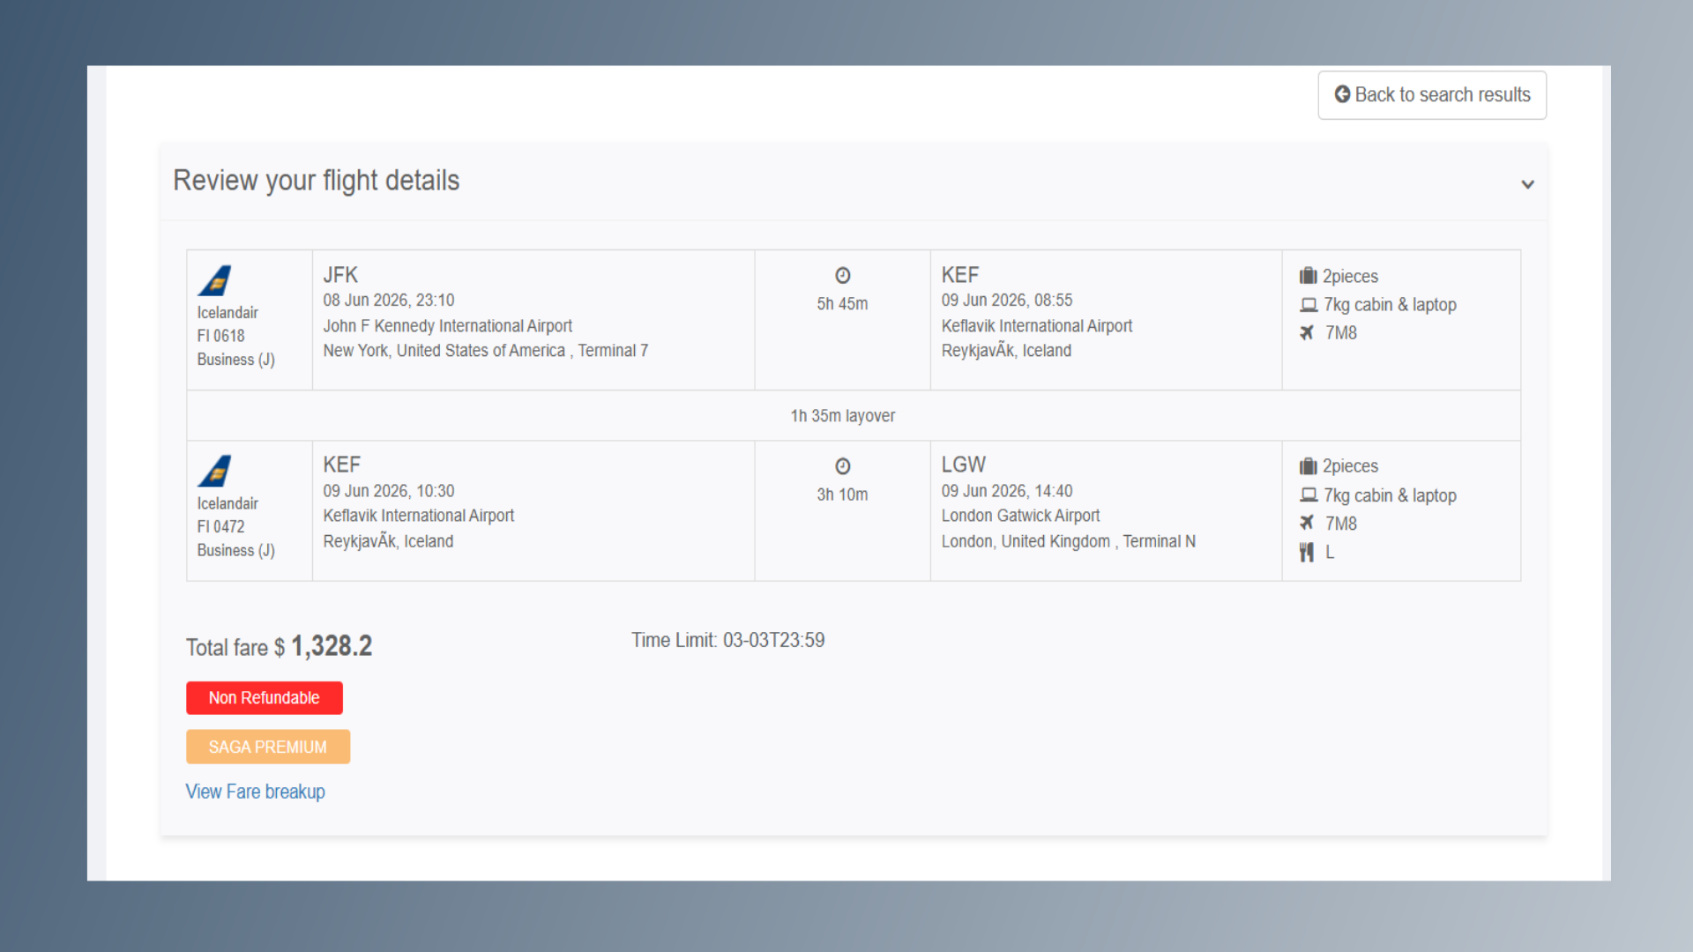Click the Review your flight details heading

point(316,181)
